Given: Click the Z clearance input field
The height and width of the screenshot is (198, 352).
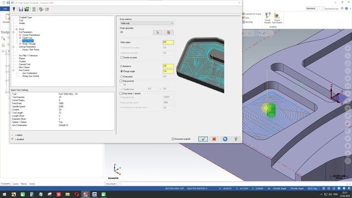Looking at the screenshot, I should (x=168, y=66).
